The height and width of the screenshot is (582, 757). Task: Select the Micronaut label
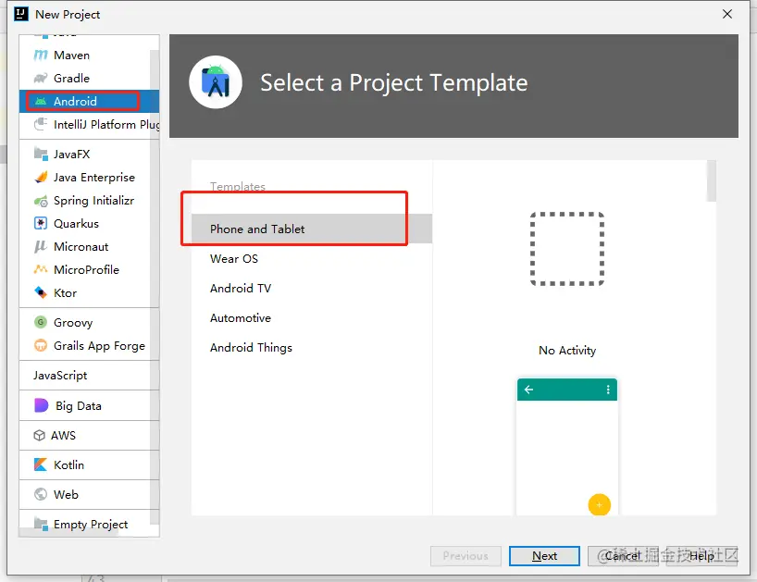pyautogui.click(x=81, y=247)
